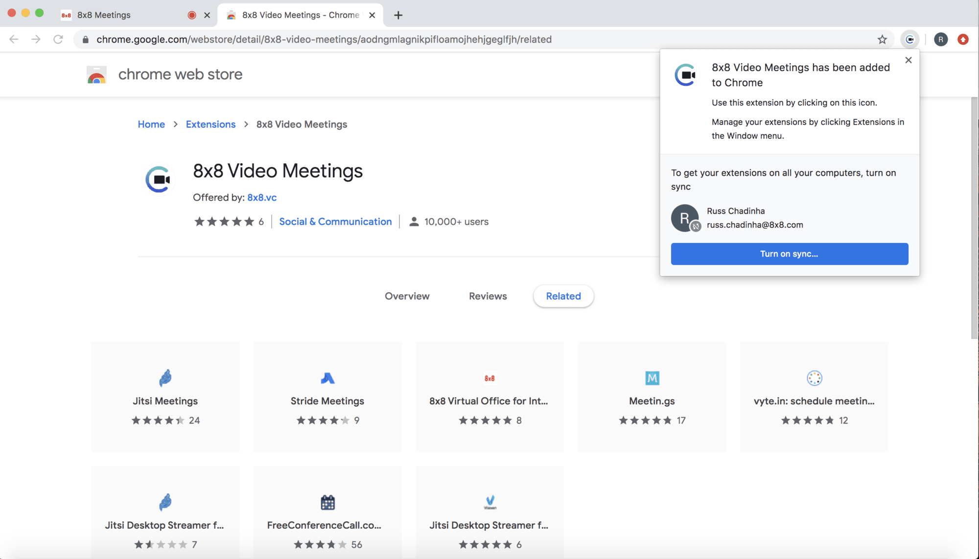Bookmark this page with the star icon
The image size is (979, 559).
click(882, 39)
